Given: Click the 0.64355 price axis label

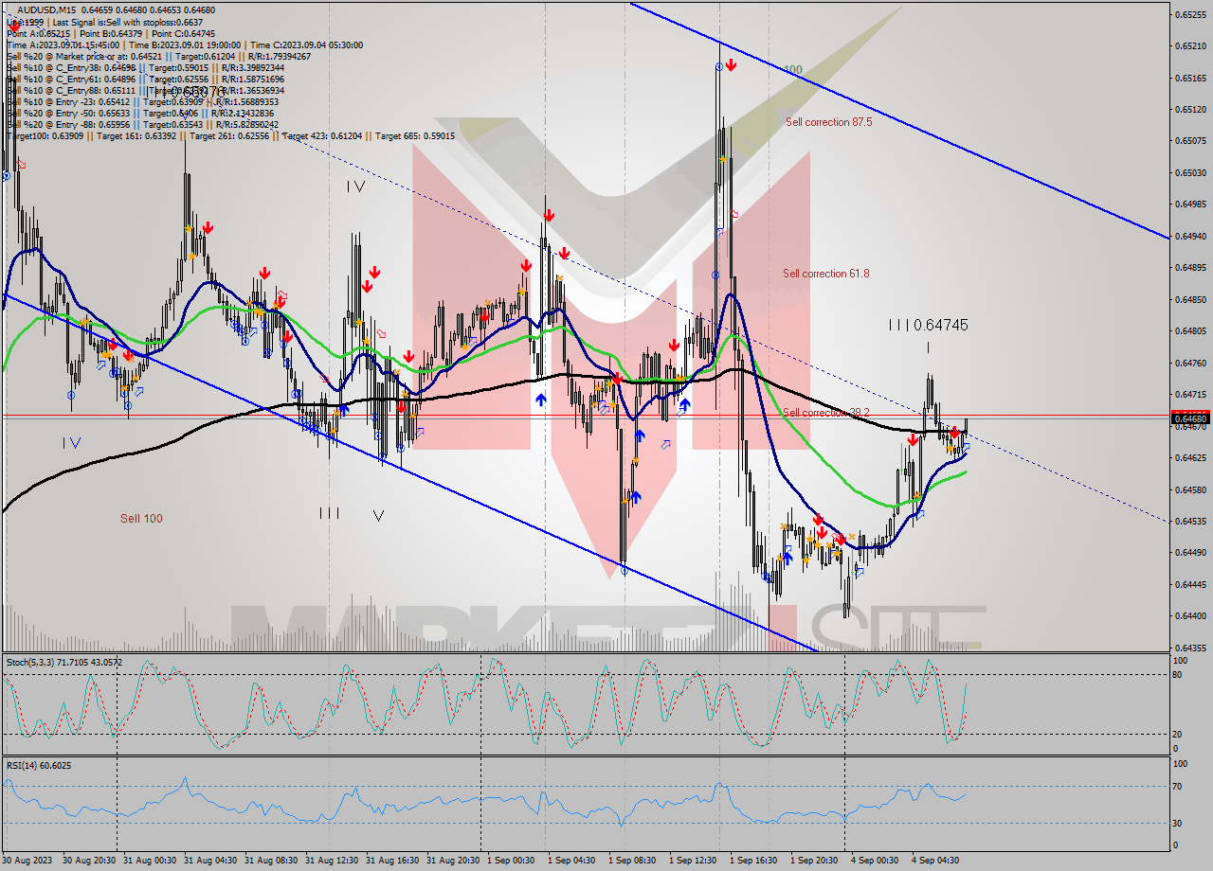Looking at the screenshot, I should [1190, 648].
